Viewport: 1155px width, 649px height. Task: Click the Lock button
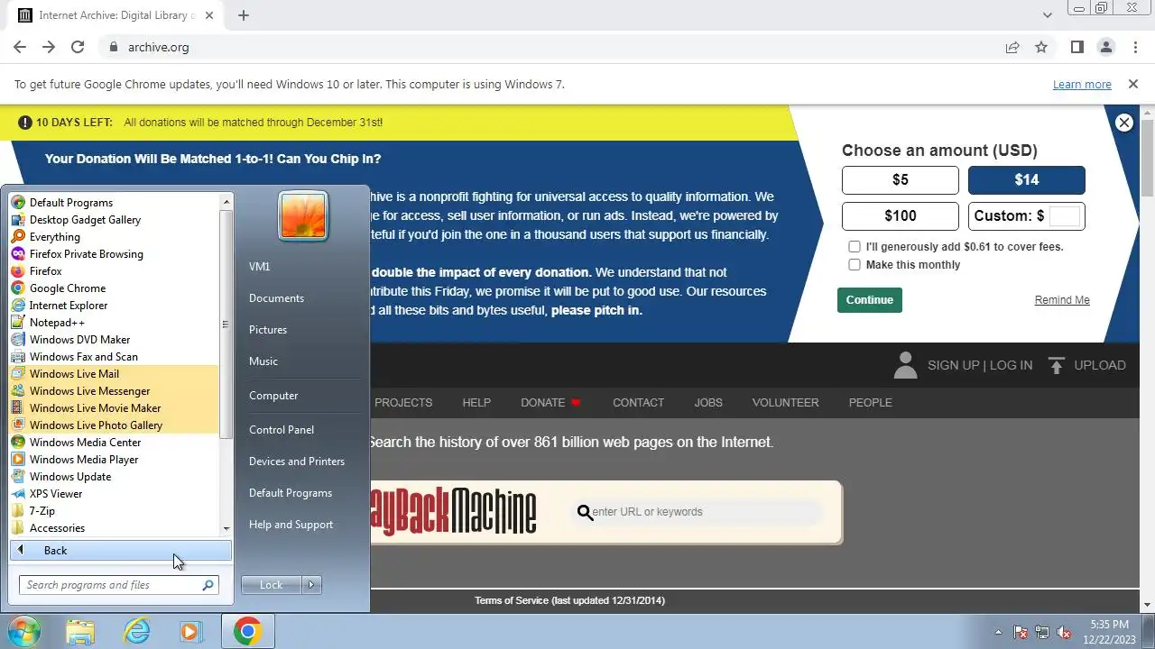click(272, 585)
